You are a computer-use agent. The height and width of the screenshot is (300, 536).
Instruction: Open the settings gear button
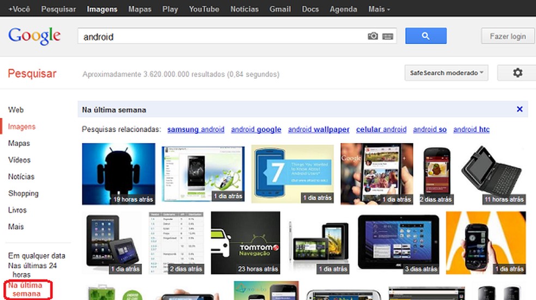(x=517, y=73)
